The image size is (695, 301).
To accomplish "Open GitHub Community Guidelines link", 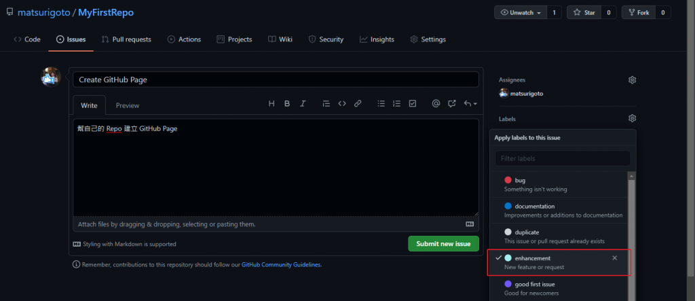I will click(x=282, y=264).
